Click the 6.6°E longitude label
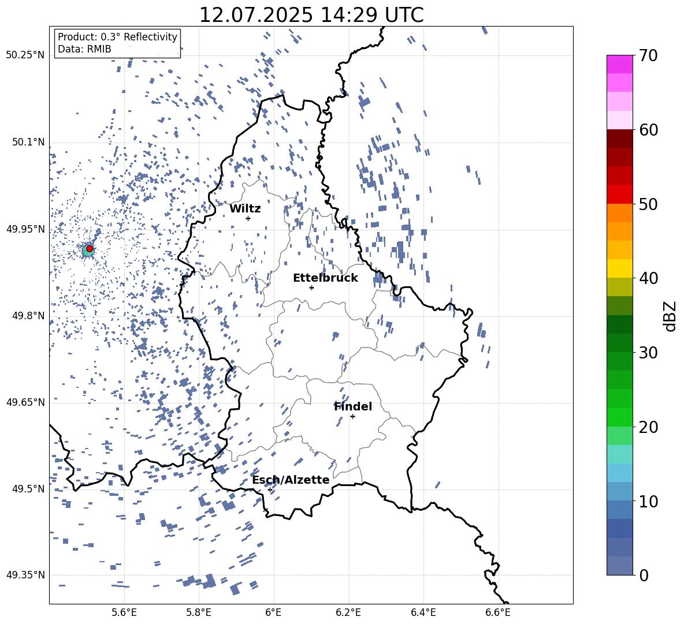The image size is (684, 624). click(x=498, y=612)
